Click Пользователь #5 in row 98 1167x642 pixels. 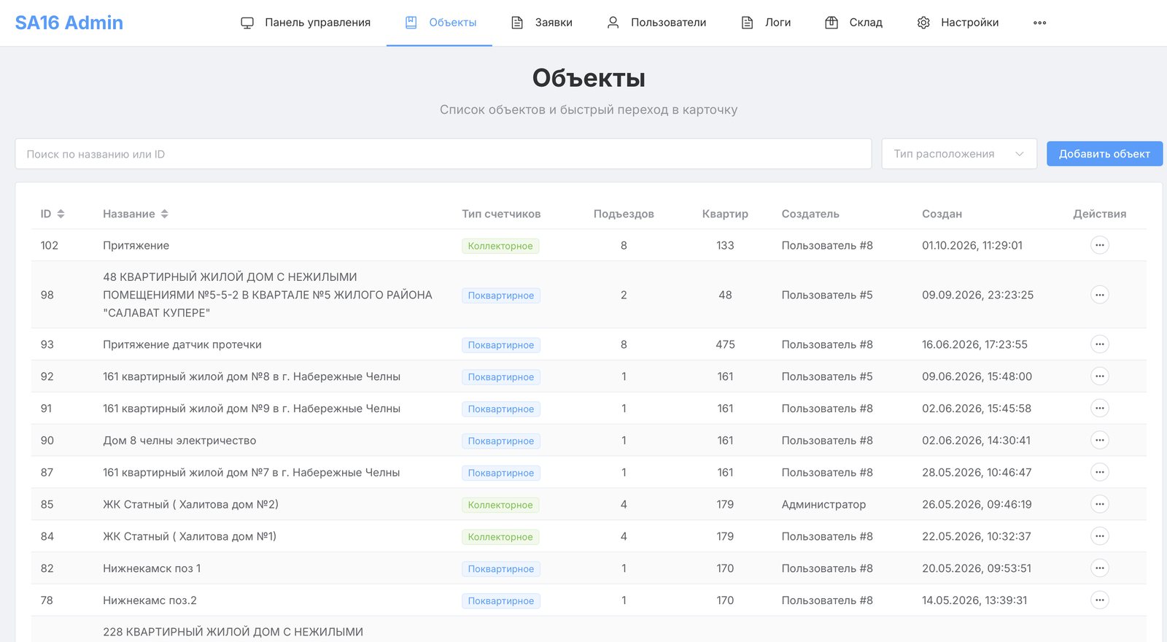click(x=827, y=295)
